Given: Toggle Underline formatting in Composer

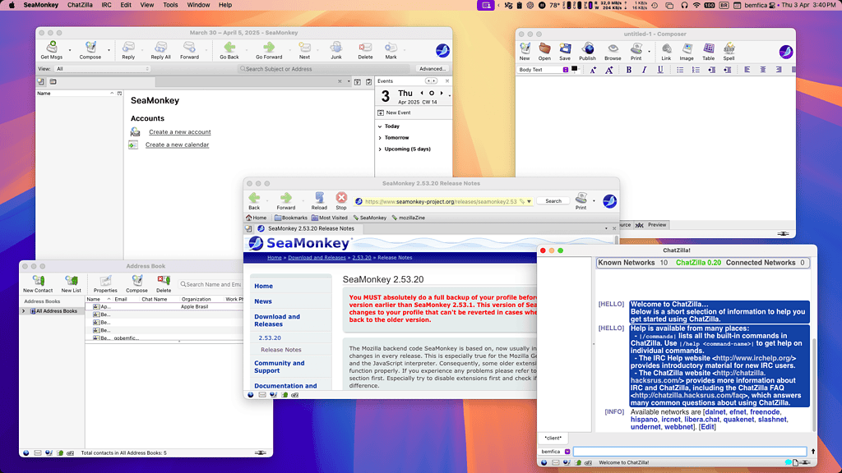Looking at the screenshot, I should [660, 70].
